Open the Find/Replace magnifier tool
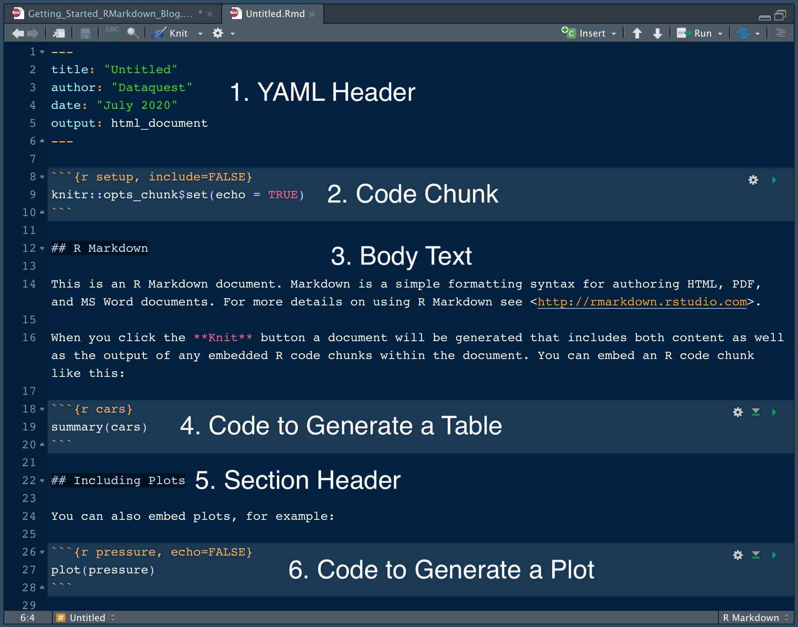Image resolution: width=798 pixels, height=627 pixels. coord(133,33)
